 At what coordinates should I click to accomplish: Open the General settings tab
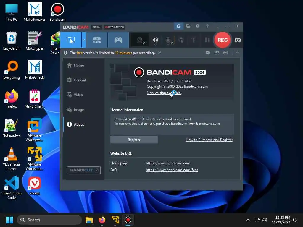[84, 80]
